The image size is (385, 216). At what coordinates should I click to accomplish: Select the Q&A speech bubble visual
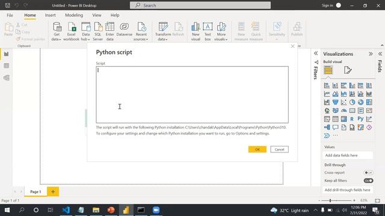pos(336,127)
